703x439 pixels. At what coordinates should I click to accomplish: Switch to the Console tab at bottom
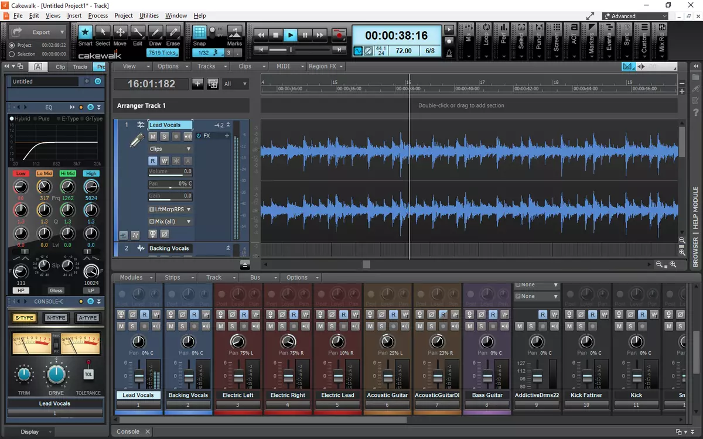[x=128, y=432]
